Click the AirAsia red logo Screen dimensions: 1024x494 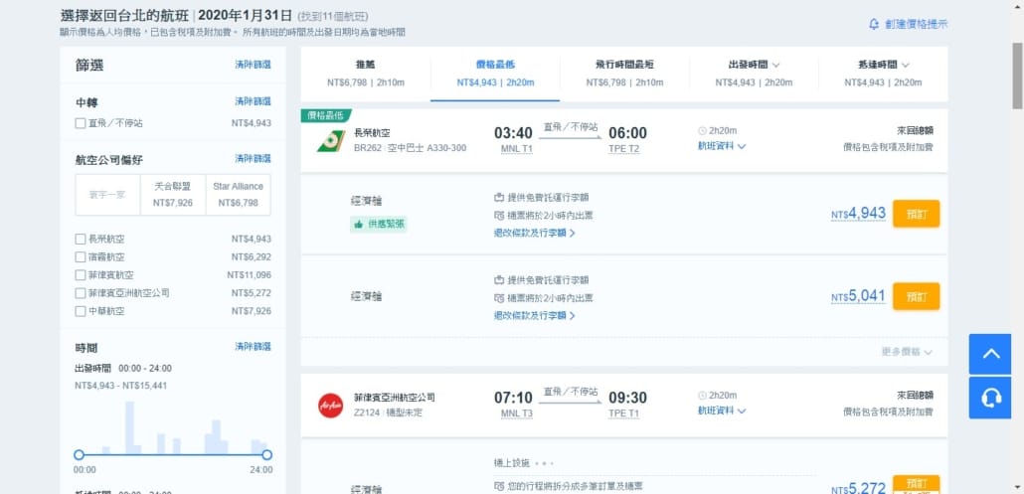tap(330, 406)
